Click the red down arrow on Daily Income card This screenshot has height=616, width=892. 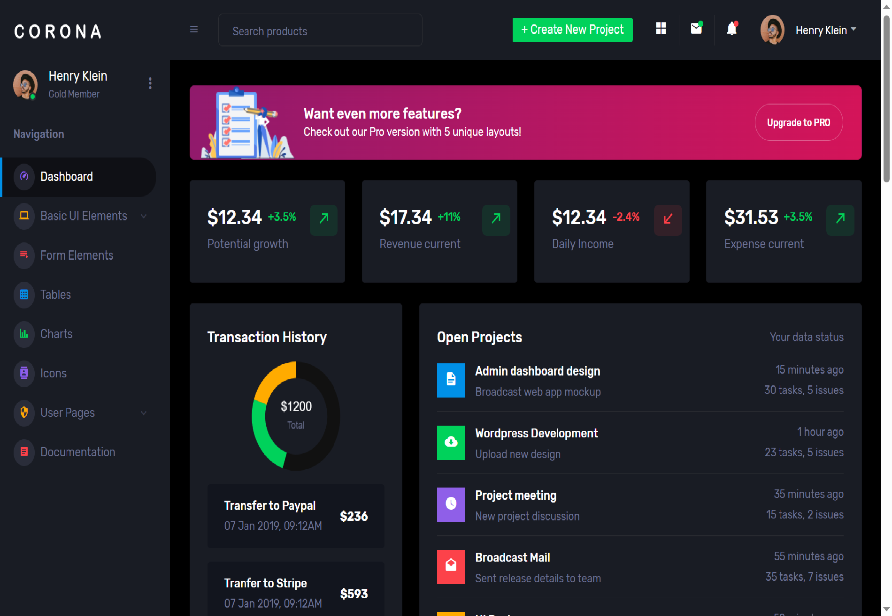(x=668, y=219)
